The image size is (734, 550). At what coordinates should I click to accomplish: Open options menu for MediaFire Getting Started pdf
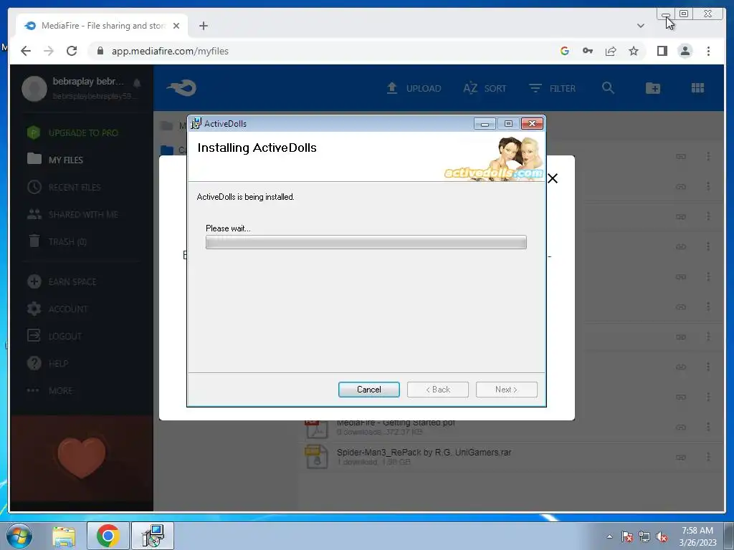[708, 427]
